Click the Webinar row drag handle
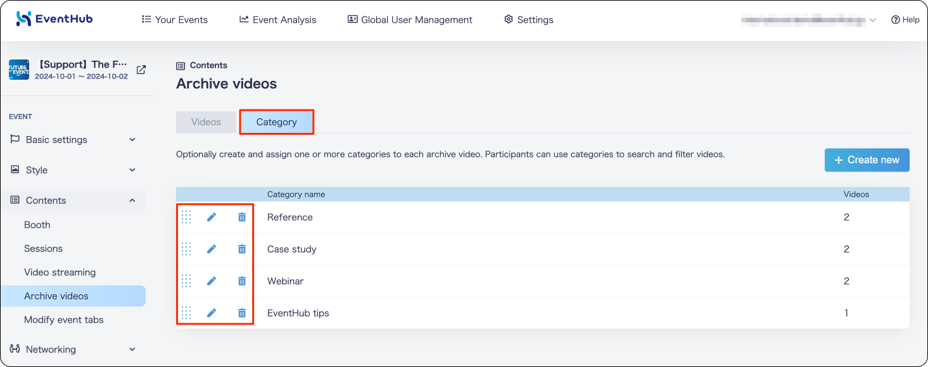Image resolution: width=928 pixels, height=367 pixels. point(186,281)
